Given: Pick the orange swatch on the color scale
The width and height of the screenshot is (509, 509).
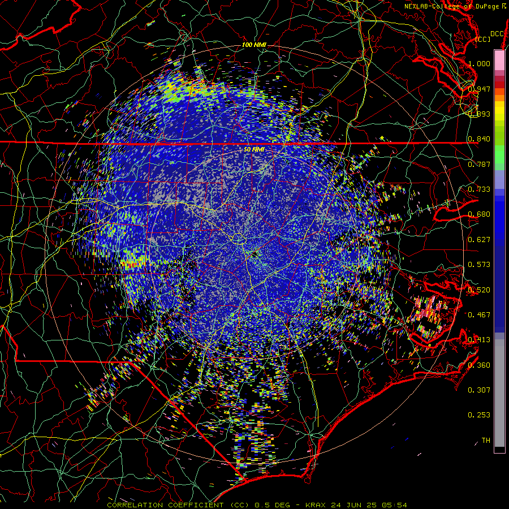Looking at the screenshot, I should [499, 98].
